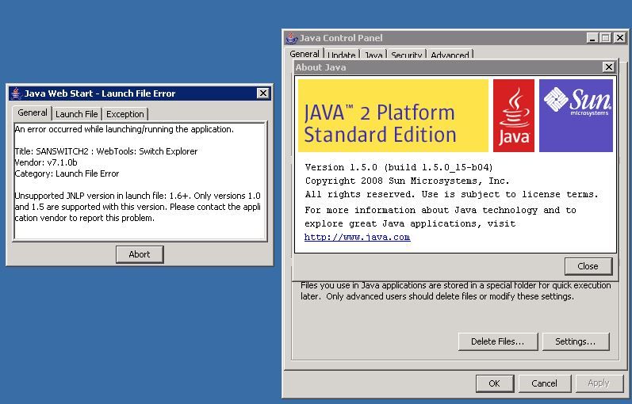The width and height of the screenshot is (632, 404).
Task: Click OK in Java Control Panel
Action: 495,383
